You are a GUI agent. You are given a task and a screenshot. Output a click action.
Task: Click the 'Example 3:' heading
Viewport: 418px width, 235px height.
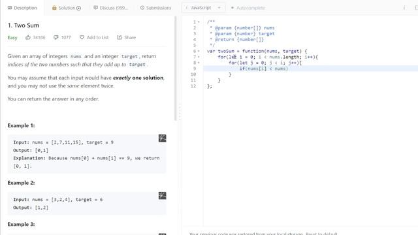tap(21, 224)
